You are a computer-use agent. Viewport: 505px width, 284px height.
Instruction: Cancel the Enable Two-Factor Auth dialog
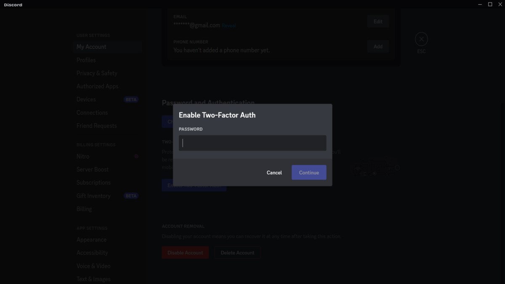click(x=274, y=173)
